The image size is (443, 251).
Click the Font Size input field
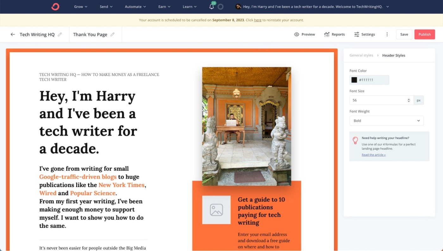381,100
